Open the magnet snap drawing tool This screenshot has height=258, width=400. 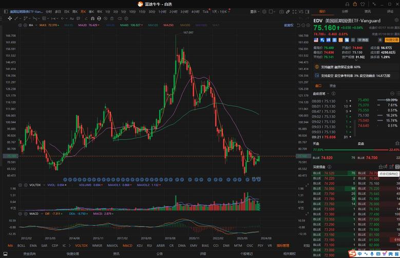pos(92,18)
